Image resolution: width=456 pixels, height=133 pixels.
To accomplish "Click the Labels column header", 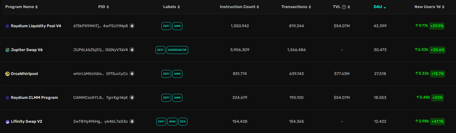I will [171, 7].
